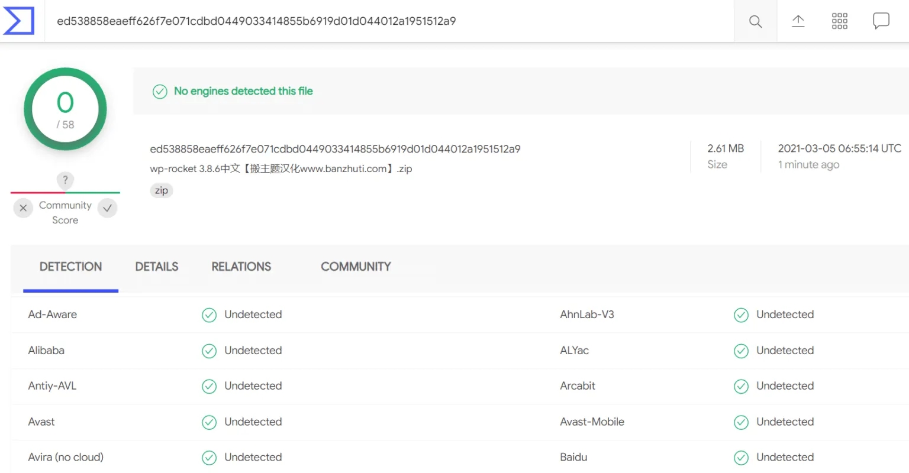The width and height of the screenshot is (909, 473).
Task: Click the AhnLab-V3 undetected check icon
Action: pos(741,315)
